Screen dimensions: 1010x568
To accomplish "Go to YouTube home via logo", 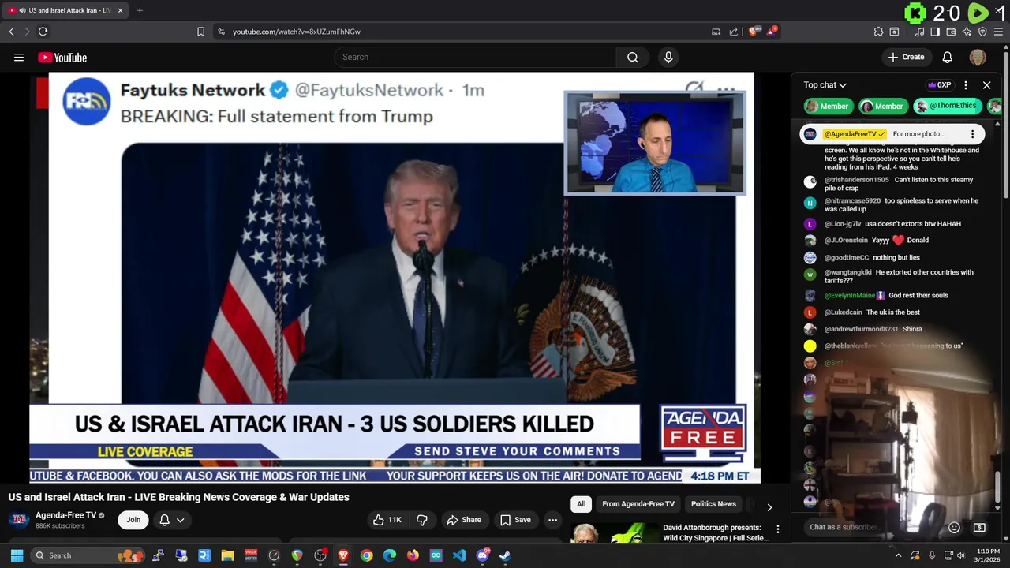I will (62, 57).
